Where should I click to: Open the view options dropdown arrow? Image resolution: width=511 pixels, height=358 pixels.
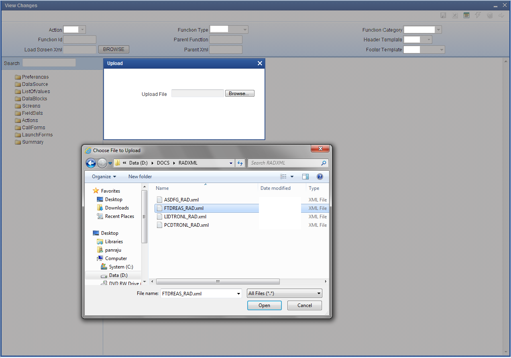tap(292, 177)
